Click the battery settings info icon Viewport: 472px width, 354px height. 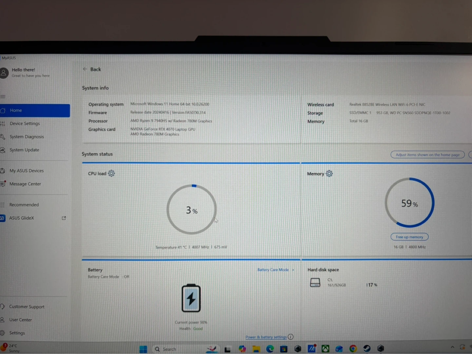pyautogui.click(x=291, y=337)
